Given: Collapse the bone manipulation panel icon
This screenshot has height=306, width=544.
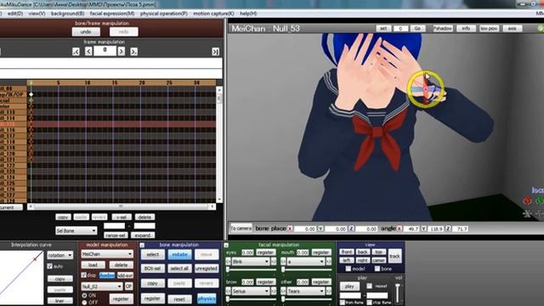Looking at the screenshot, I should pyautogui.click(x=142, y=245).
